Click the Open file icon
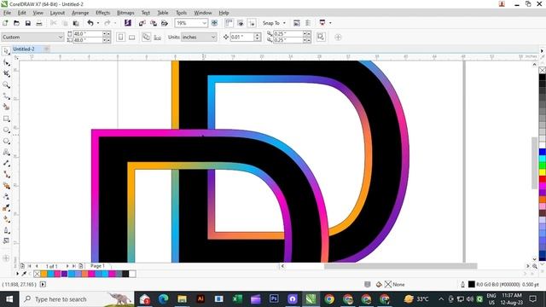Screen dimensions: 546x307 pos(16,23)
